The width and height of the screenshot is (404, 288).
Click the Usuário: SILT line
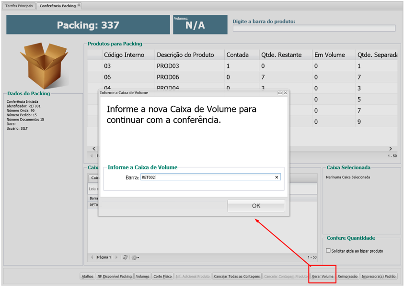17,128
